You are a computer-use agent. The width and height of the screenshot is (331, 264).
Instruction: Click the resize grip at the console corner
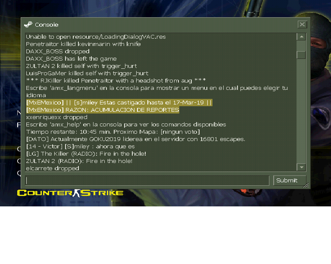click(306, 185)
